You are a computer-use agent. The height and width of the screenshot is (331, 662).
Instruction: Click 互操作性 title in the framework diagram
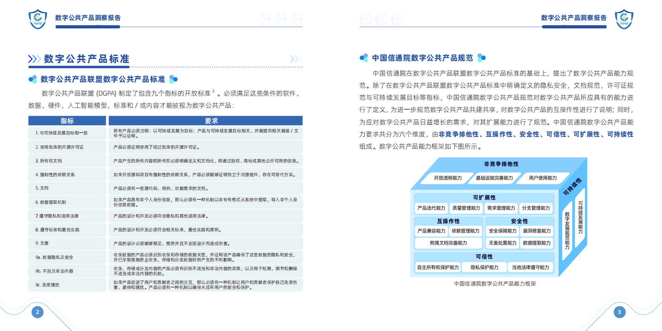click(448, 221)
